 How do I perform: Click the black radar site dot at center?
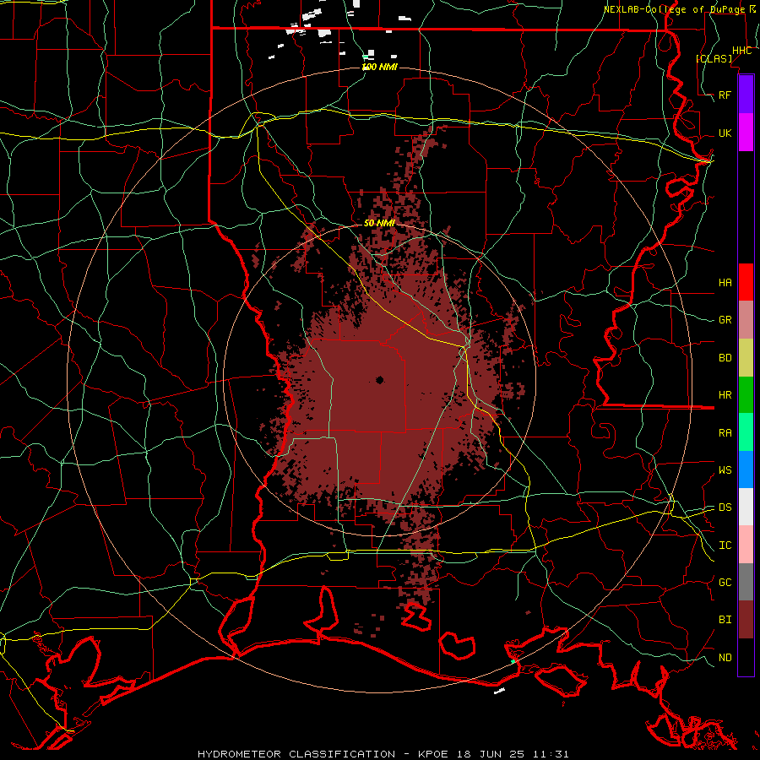(x=380, y=380)
